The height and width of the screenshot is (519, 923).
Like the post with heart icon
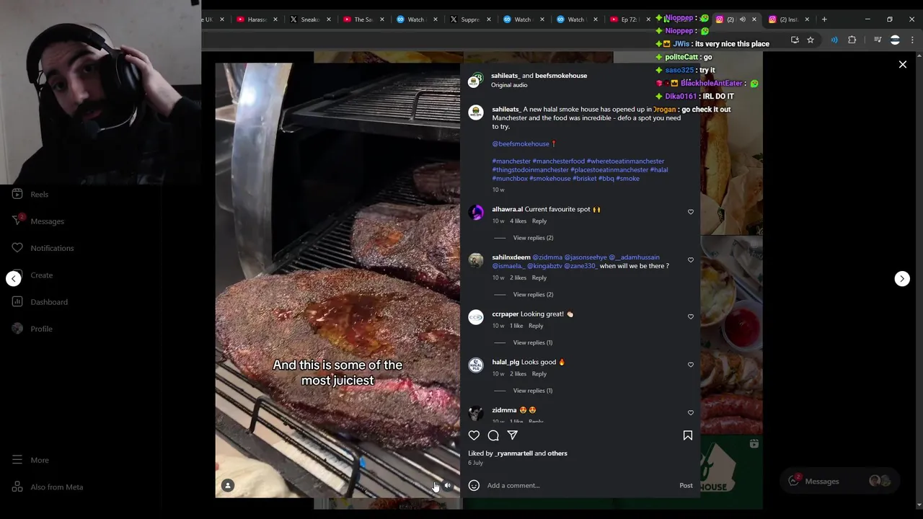(x=474, y=435)
